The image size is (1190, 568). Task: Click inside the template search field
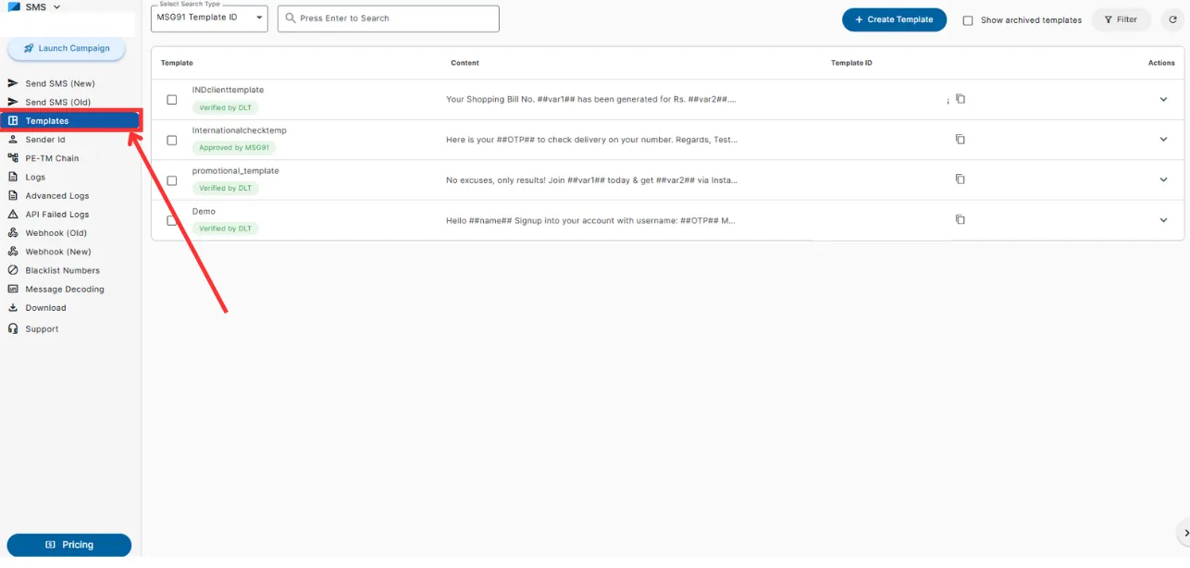(x=388, y=18)
